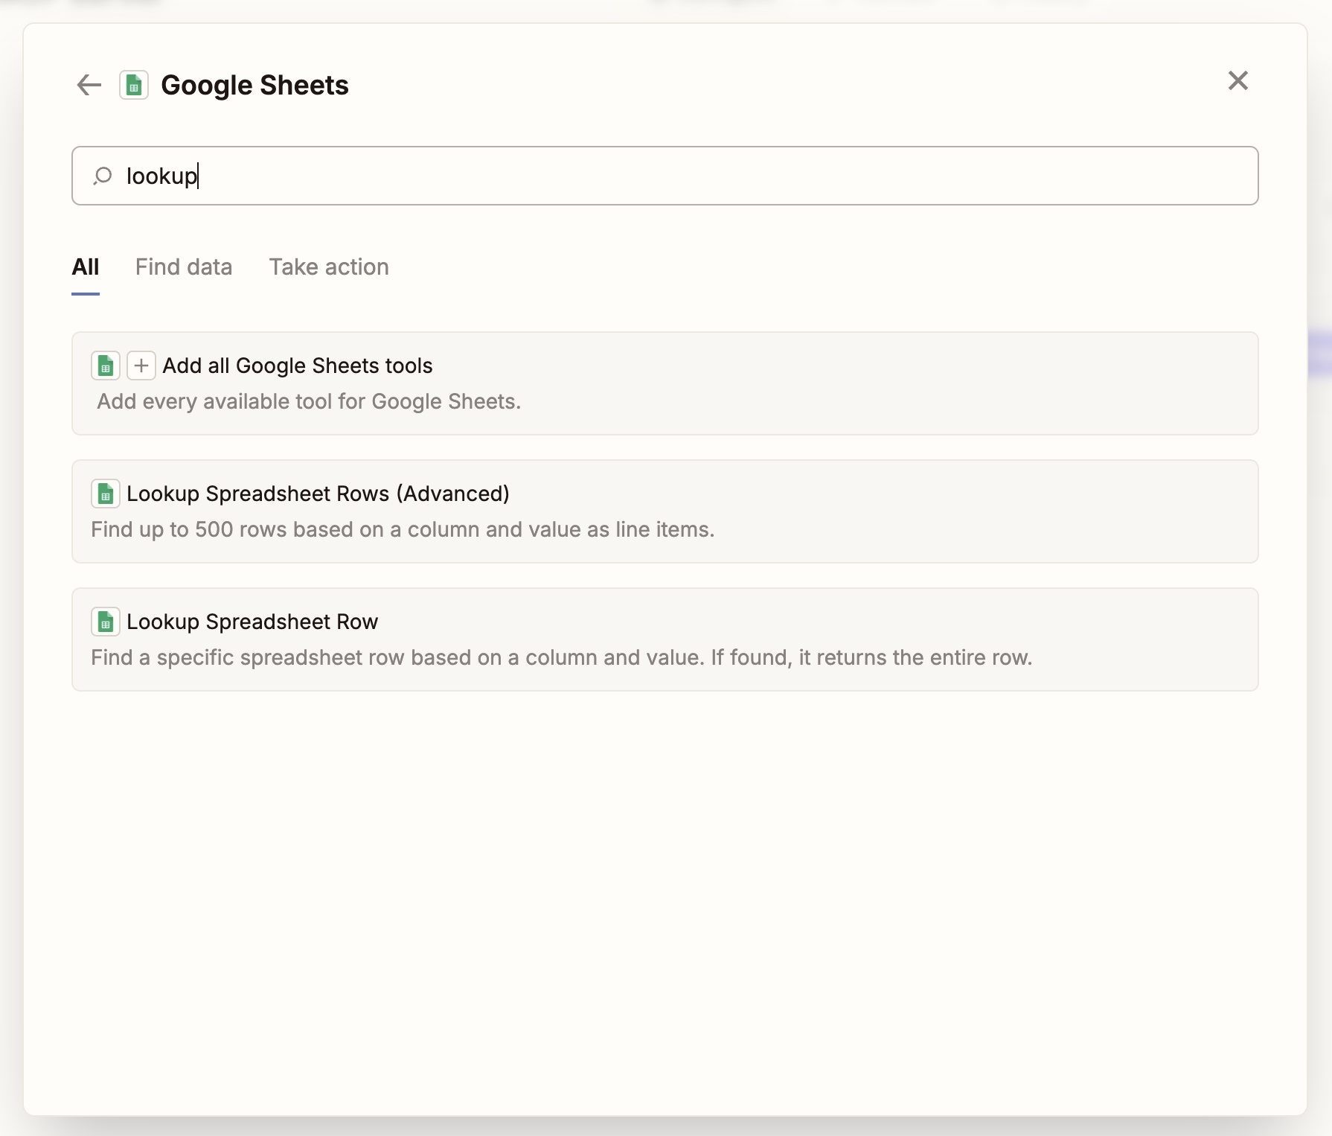Image resolution: width=1332 pixels, height=1136 pixels.
Task: Click the Sheets icon on the Add all tools card
Action: (x=106, y=366)
